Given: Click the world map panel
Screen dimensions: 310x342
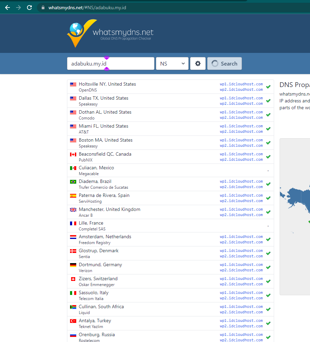Looking at the screenshot, I should [295, 217].
